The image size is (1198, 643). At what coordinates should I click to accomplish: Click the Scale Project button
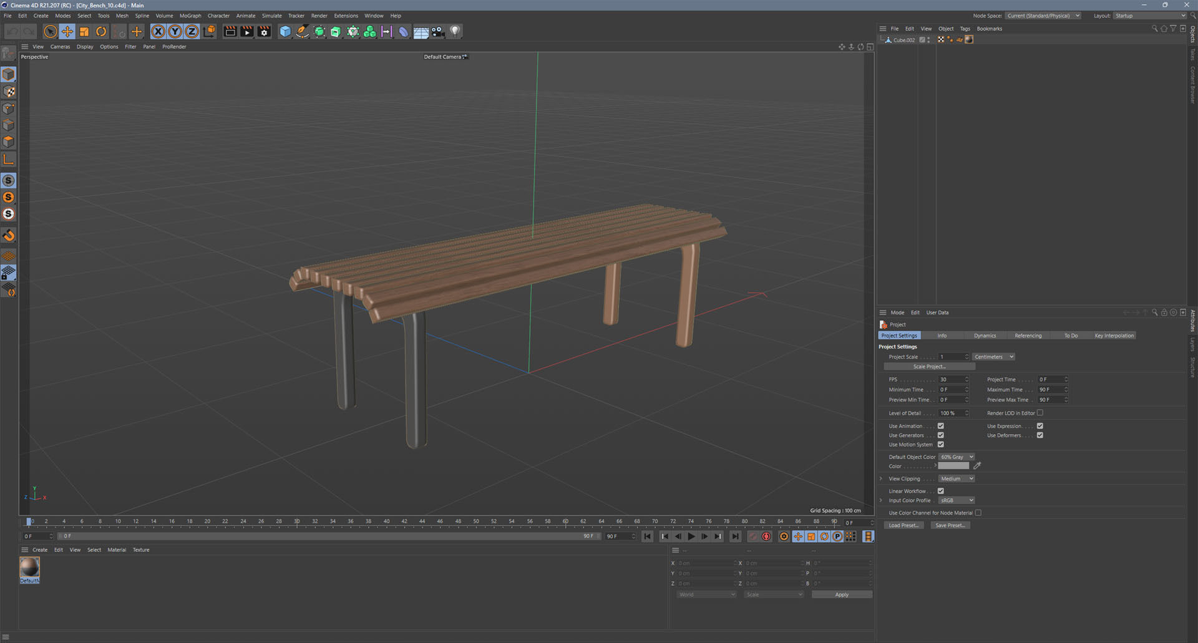[929, 367]
